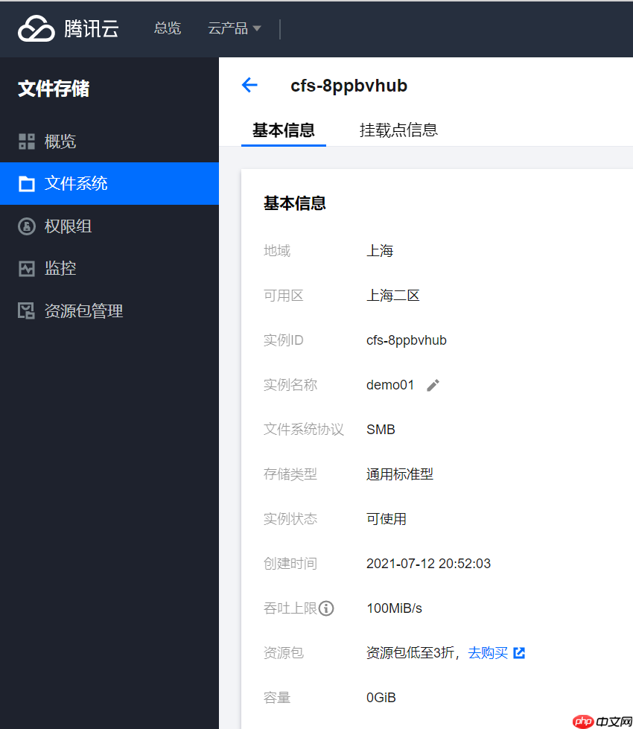
Task: Click the instance ID text cfs-8ppbvhub
Action: click(407, 340)
